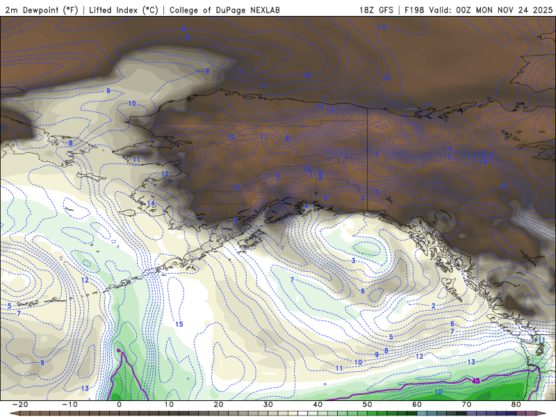Click the color bar's "-10" tick label
This screenshot has height=417, width=556.
pyautogui.click(x=69, y=404)
